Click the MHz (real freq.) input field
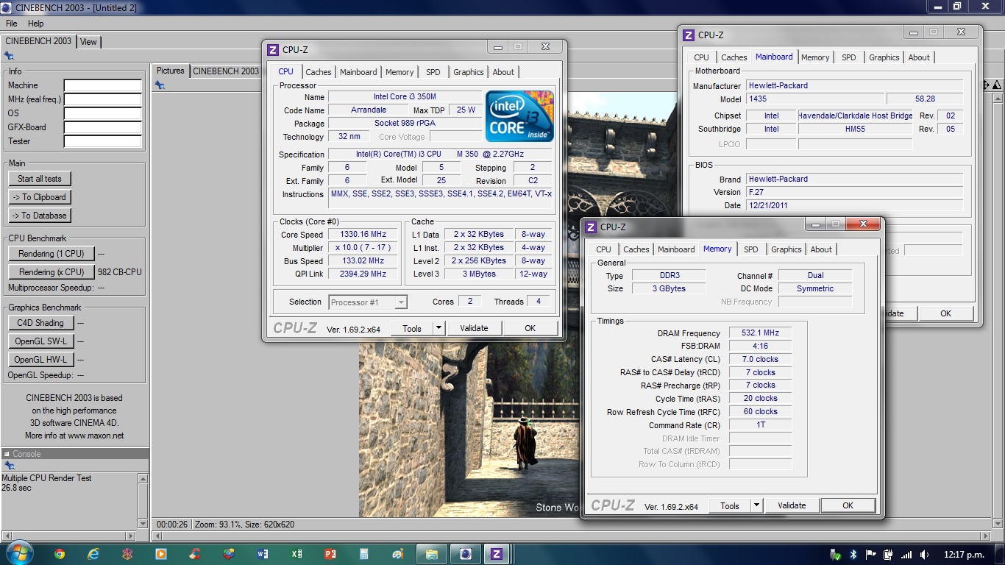The height and width of the screenshot is (565, 1005). [103, 100]
